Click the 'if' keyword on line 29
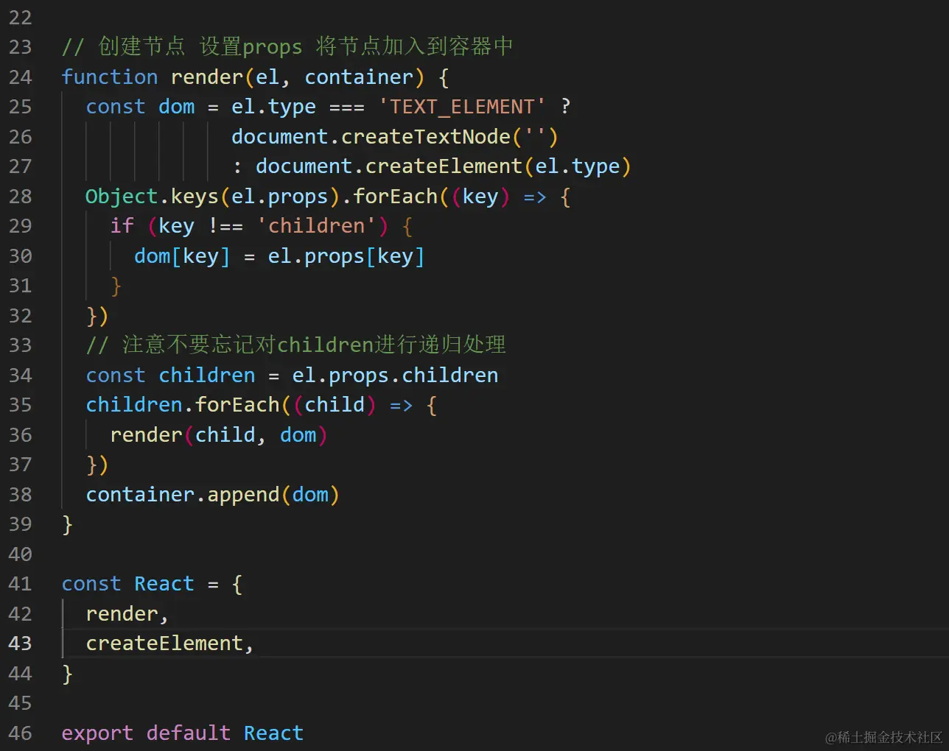Screen dimensions: 949x751 pos(122,226)
